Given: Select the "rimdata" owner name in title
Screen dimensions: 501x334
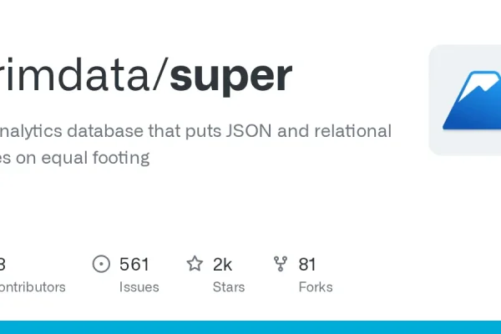Looking at the screenshot, I should coord(74,75).
